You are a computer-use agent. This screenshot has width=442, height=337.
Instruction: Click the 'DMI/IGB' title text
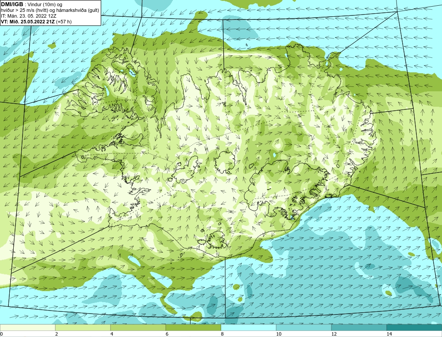12,4
